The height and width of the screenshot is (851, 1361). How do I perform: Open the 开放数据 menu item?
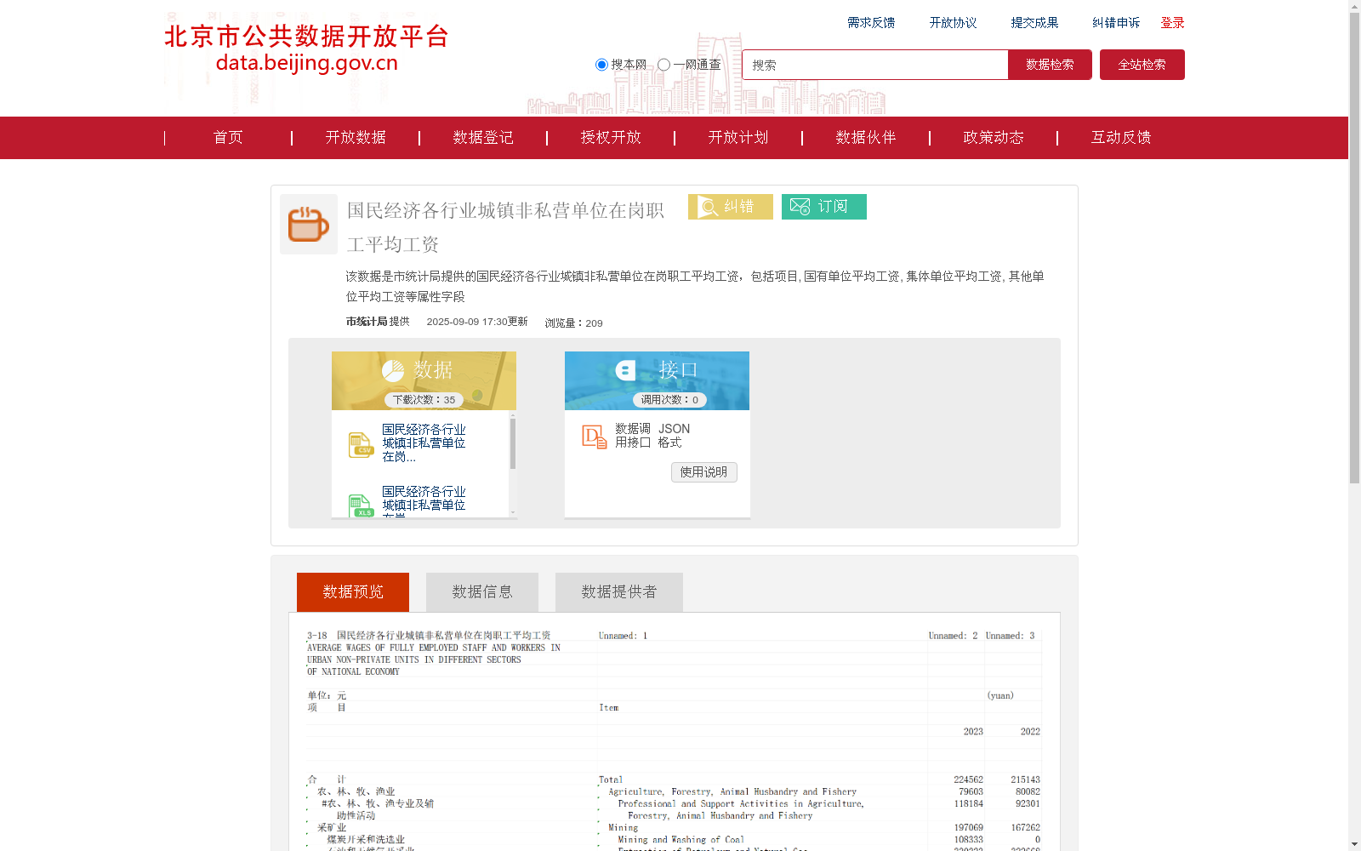(356, 137)
